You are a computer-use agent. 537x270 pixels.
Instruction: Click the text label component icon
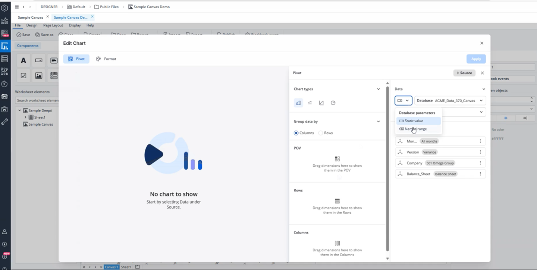[23, 60]
